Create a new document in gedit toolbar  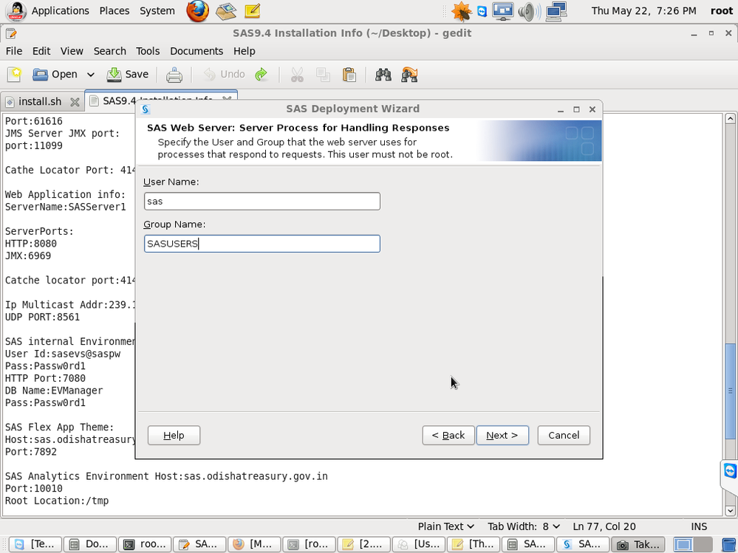tap(14, 75)
